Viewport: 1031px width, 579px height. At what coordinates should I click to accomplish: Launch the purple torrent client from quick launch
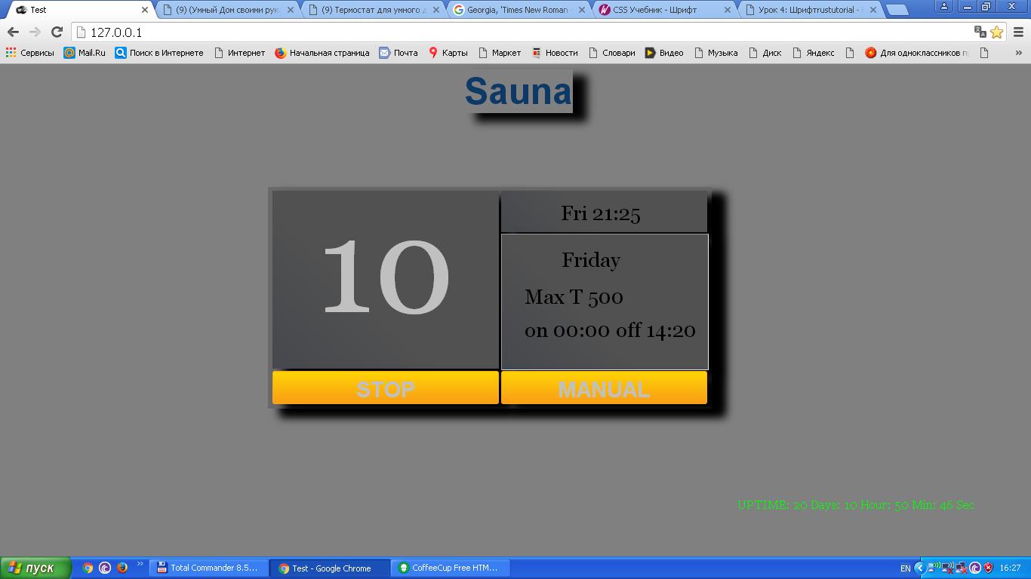tap(105, 568)
